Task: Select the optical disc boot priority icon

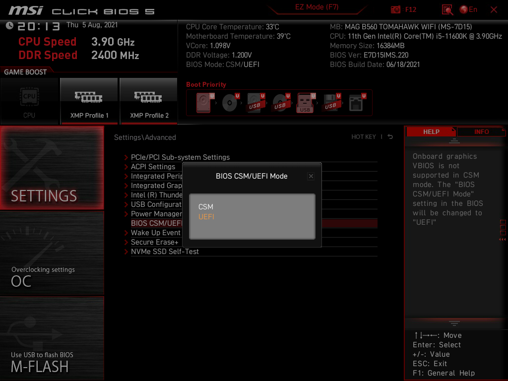Action: pyautogui.click(x=230, y=103)
